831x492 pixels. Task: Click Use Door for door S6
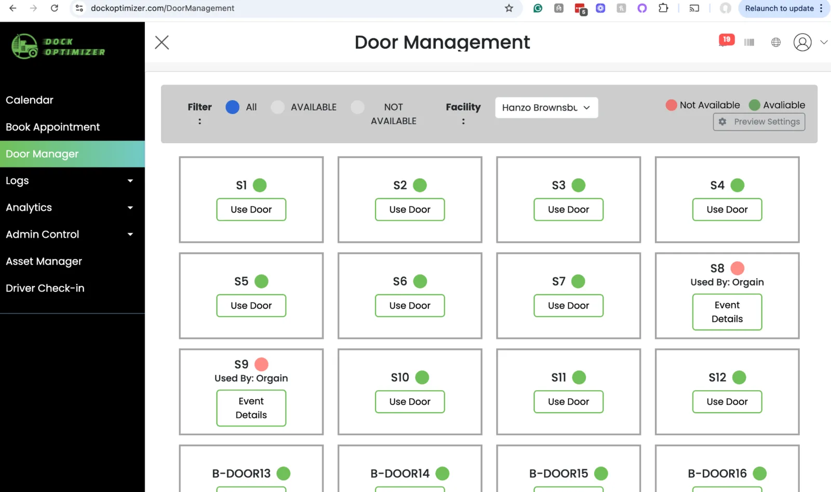(x=410, y=306)
